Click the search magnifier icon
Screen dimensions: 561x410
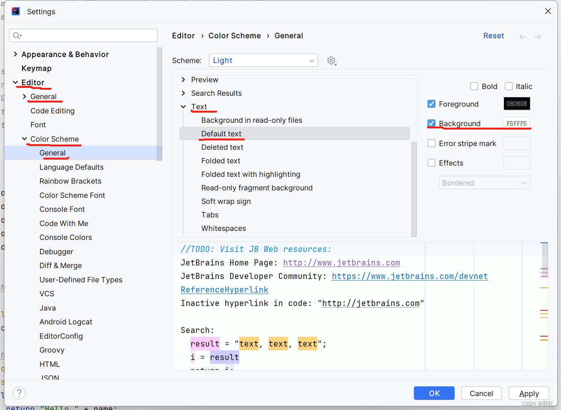pyautogui.click(x=17, y=36)
